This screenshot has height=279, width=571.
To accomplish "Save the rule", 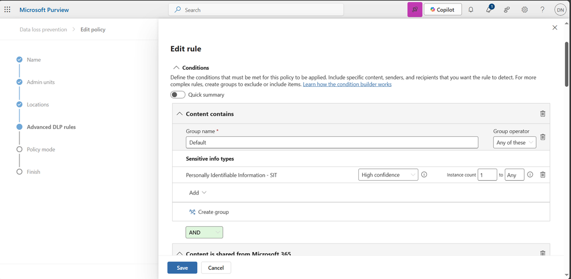I will pos(182,268).
